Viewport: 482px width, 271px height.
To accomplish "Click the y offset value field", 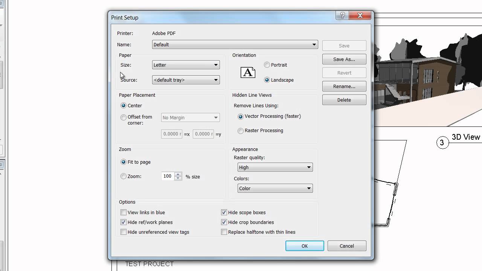I will click(x=203, y=134).
